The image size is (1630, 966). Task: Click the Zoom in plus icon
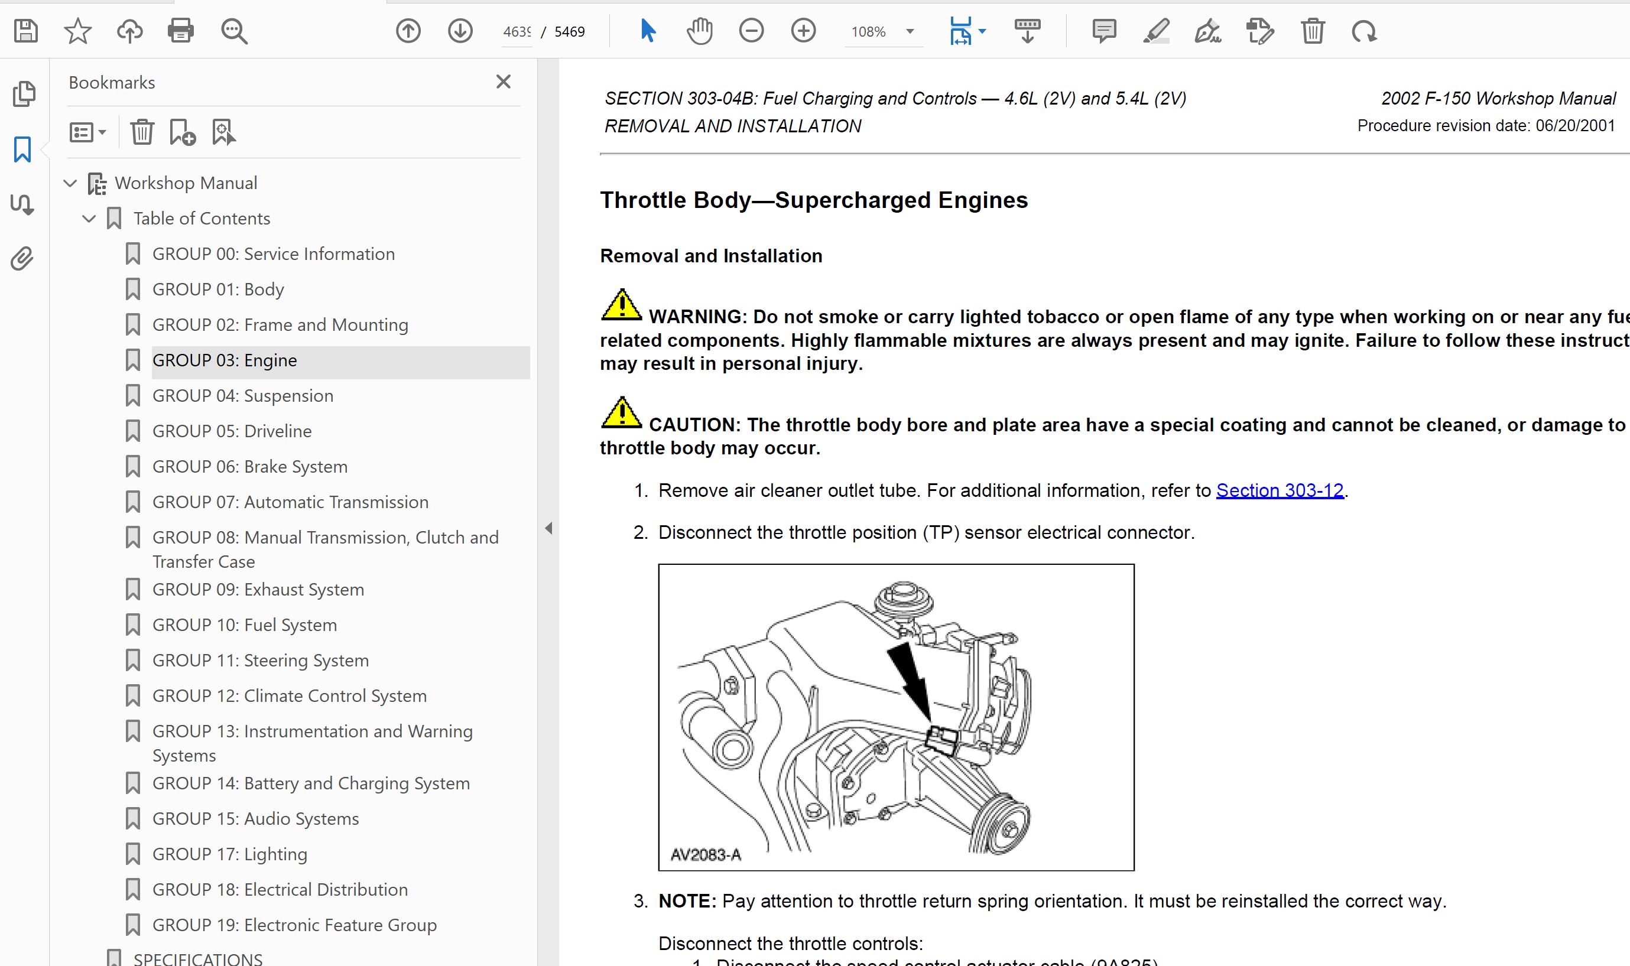pos(803,31)
